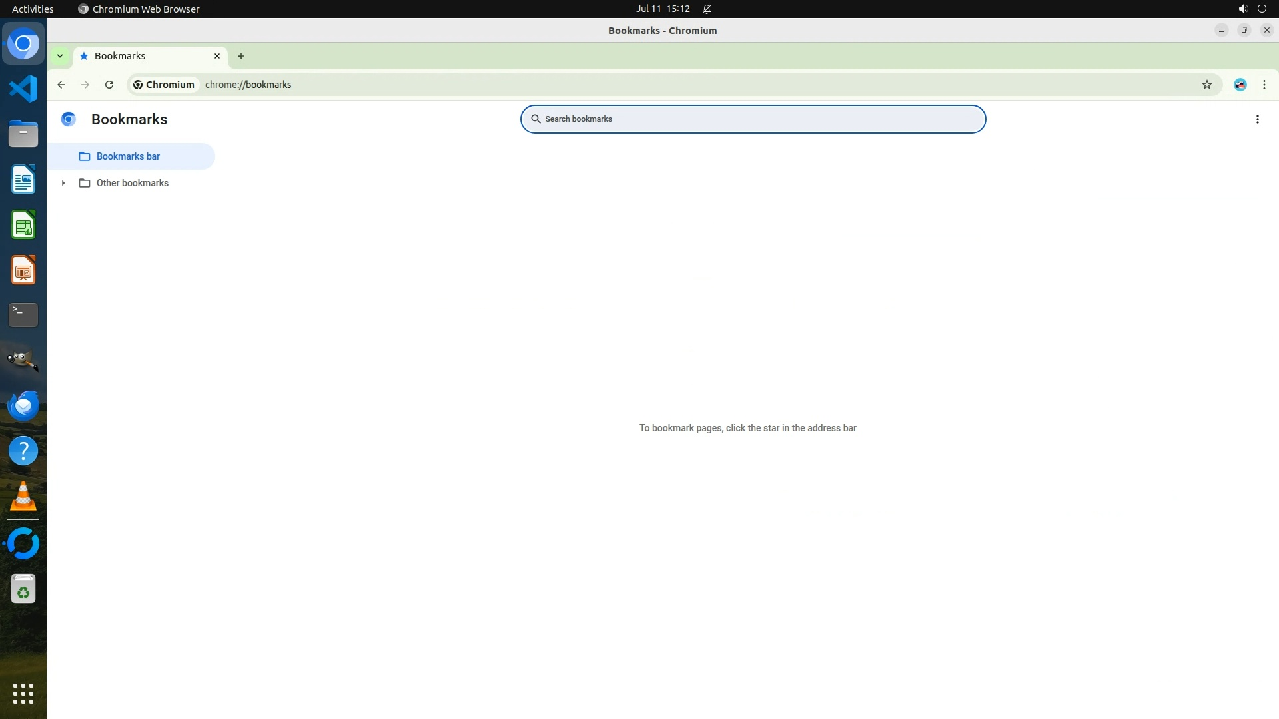Open the profile avatar menu
This screenshot has width=1279, height=719.
coord(1240,85)
